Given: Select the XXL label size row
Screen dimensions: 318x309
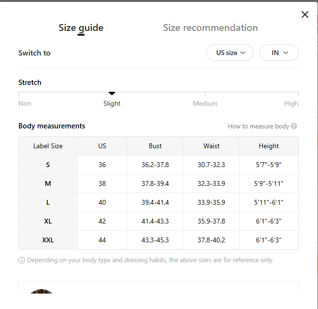Looking at the screenshot, I should (x=48, y=240).
